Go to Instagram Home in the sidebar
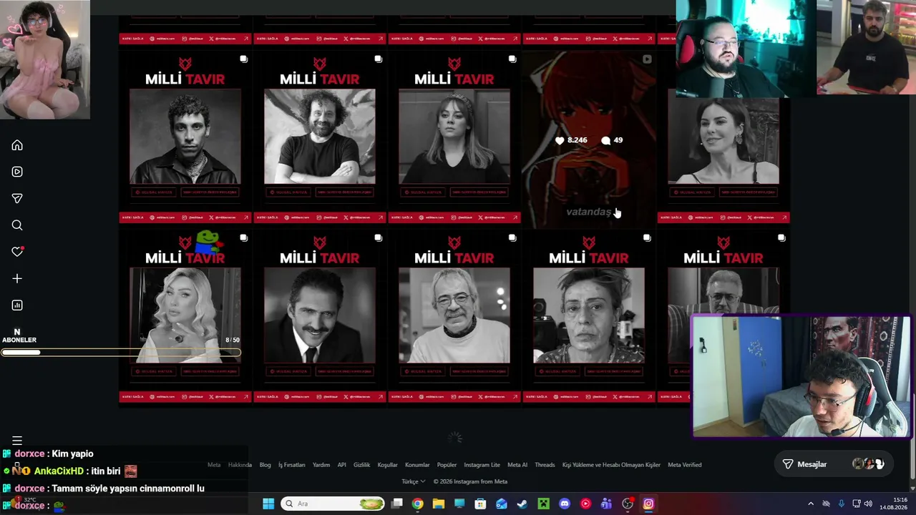Screen dimensions: 916x515 (17, 145)
